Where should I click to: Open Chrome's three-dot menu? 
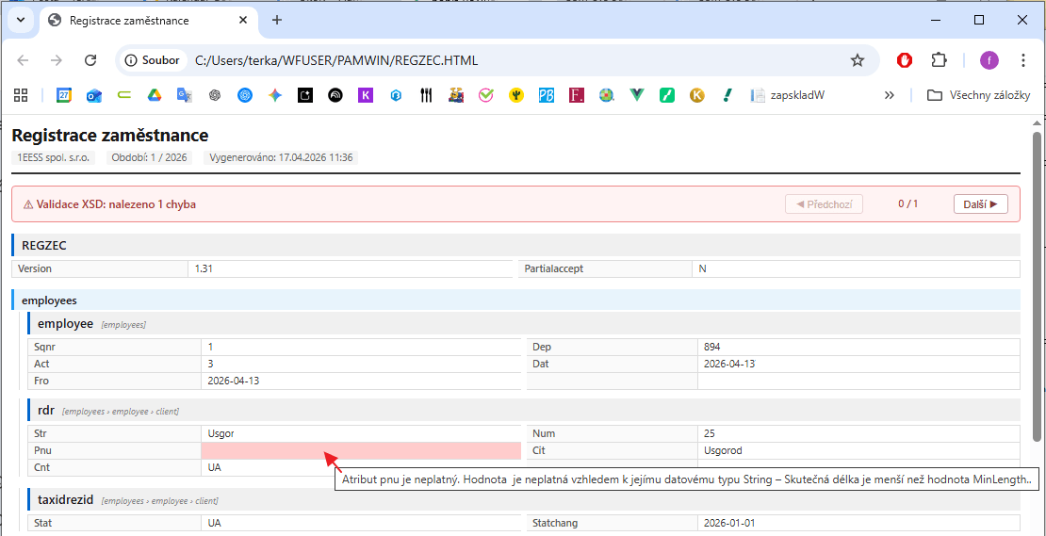[1023, 60]
